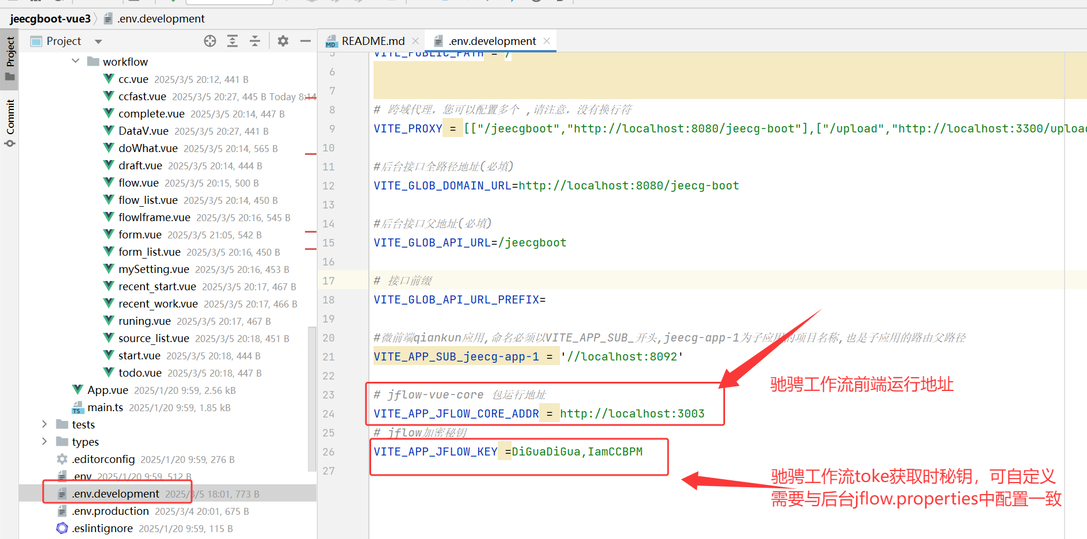Toggle the Project side panel tab
The width and height of the screenshot is (1087, 539).
click(10, 58)
